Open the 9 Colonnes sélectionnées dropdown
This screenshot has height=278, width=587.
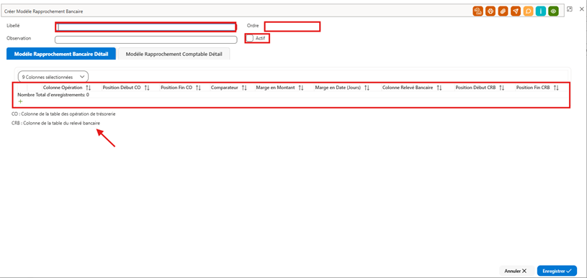pos(53,76)
